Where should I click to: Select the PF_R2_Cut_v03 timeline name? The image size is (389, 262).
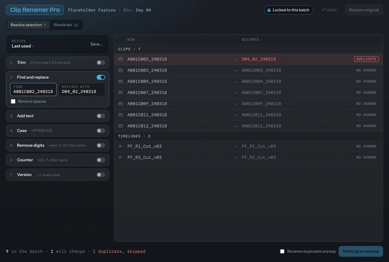click(x=144, y=157)
